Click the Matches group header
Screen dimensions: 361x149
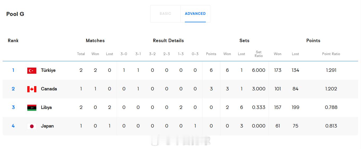[x=95, y=41]
